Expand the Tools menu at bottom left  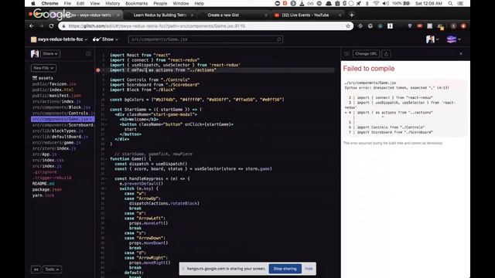coord(52,270)
